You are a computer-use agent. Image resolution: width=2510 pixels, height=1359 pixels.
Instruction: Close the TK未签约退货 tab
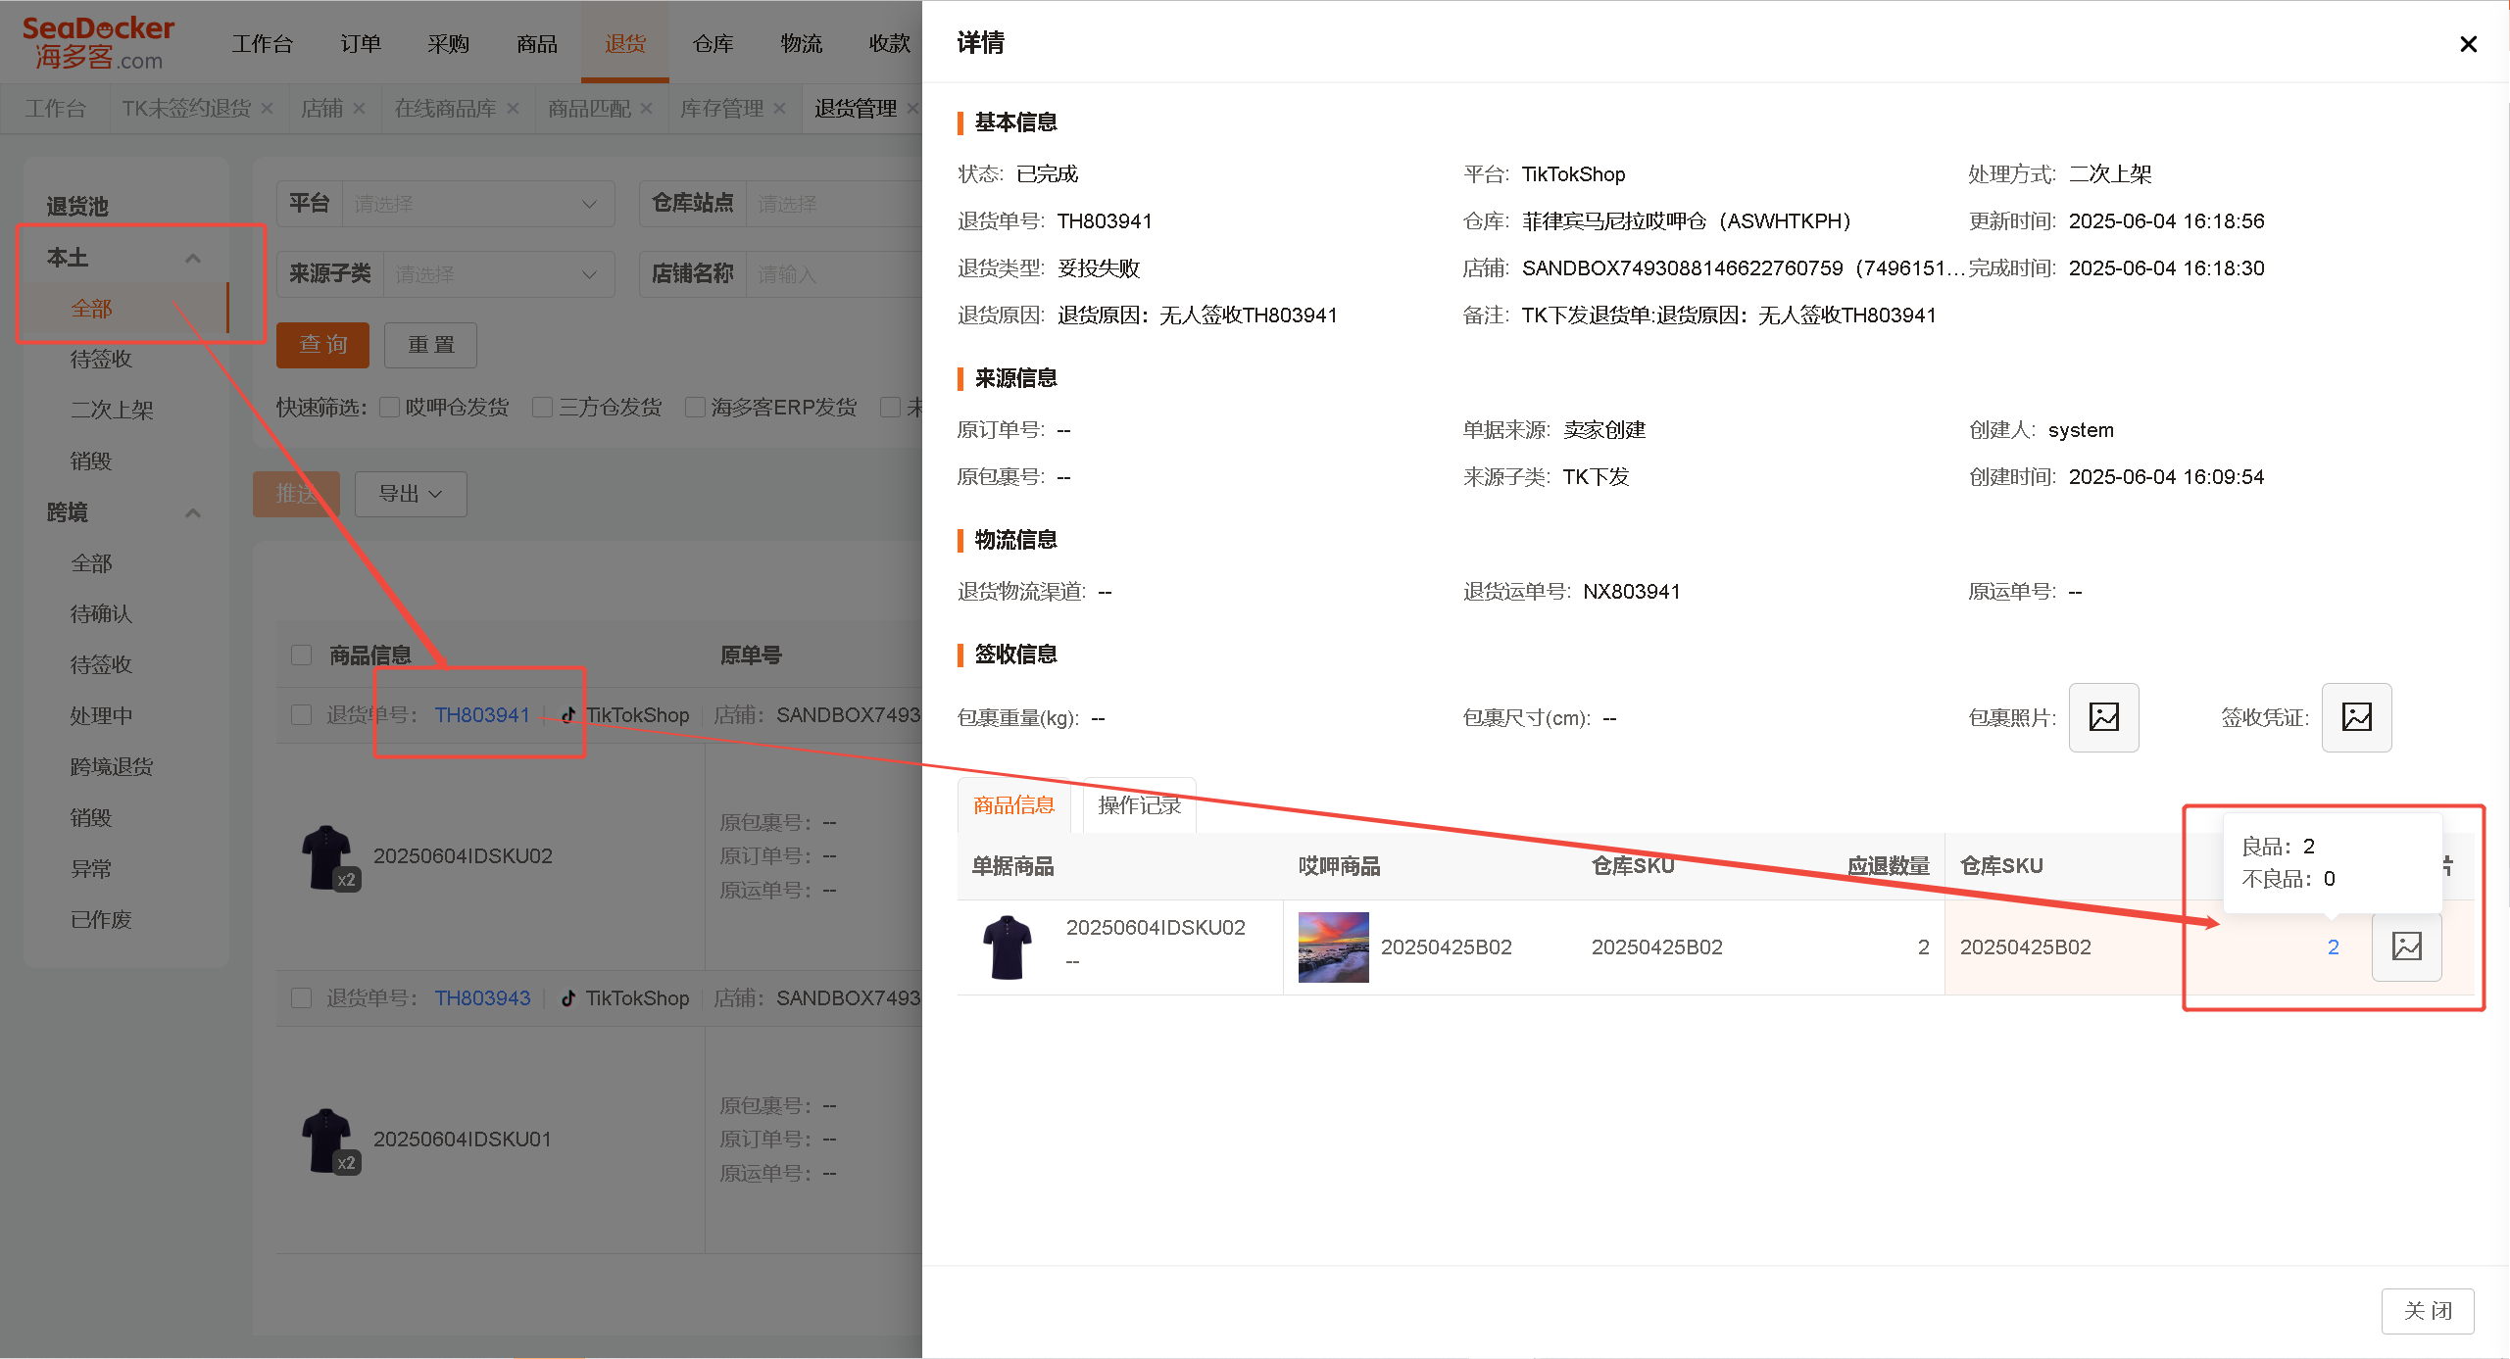[x=267, y=109]
